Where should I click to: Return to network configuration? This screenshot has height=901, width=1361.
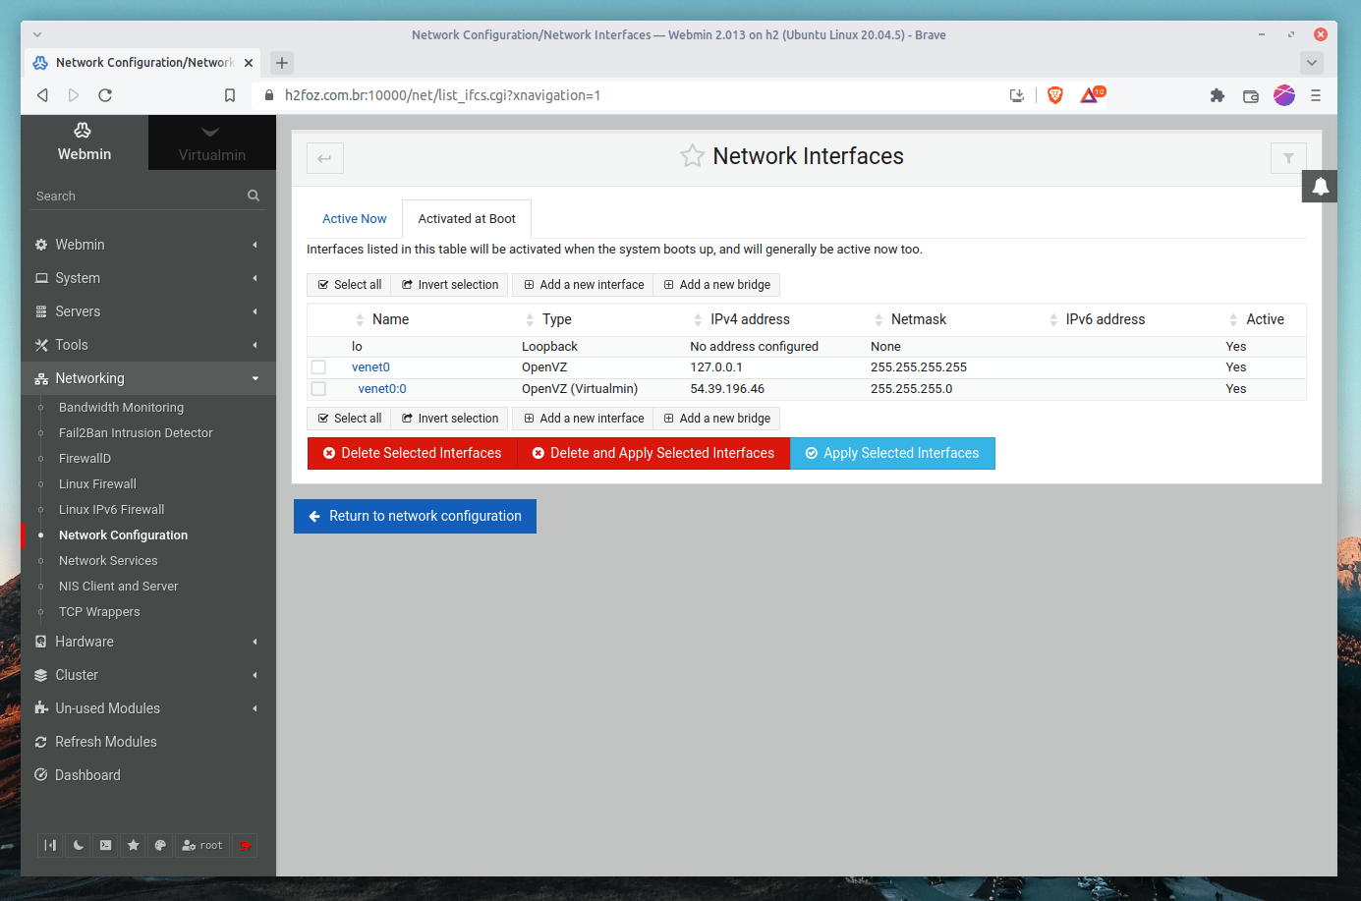415,516
